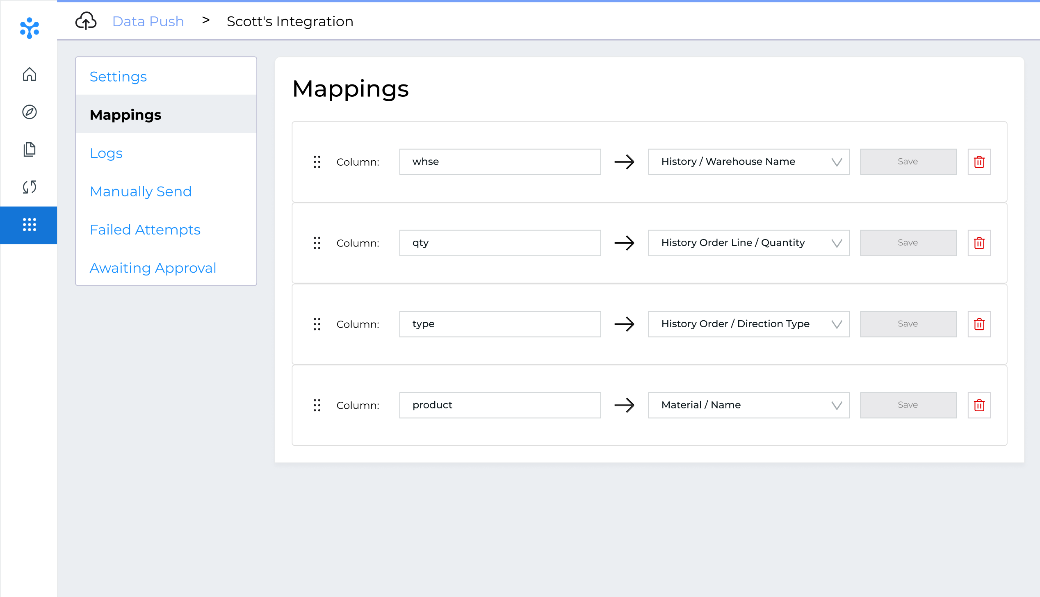Click inside the type column input field
Screen dimensions: 1040x597
pyautogui.click(x=499, y=324)
